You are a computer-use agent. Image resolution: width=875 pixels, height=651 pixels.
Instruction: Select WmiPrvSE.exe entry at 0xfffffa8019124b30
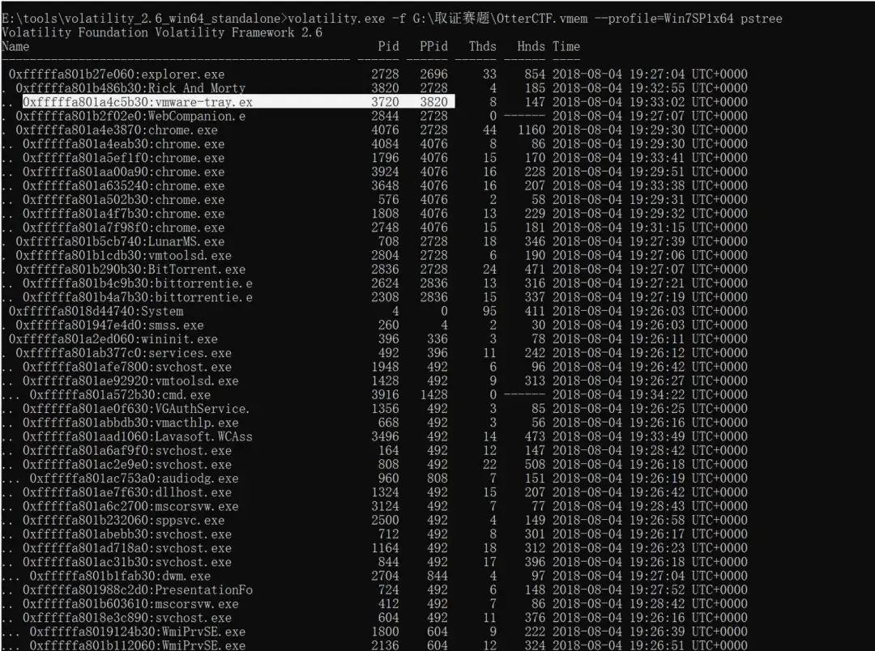pyautogui.click(x=137, y=632)
